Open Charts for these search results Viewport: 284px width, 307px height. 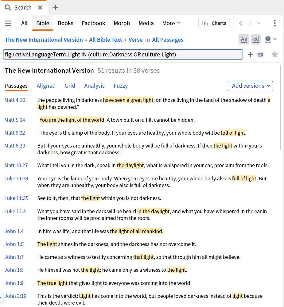(x=214, y=23)
